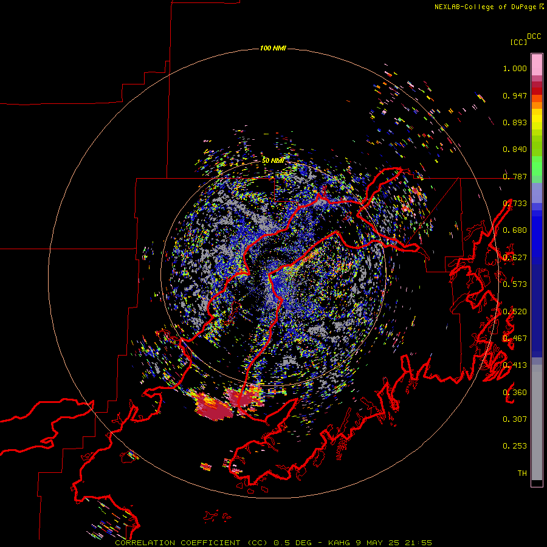Click the DCC label above the color scale
The image size is (547, 547).
pos(534,36)
